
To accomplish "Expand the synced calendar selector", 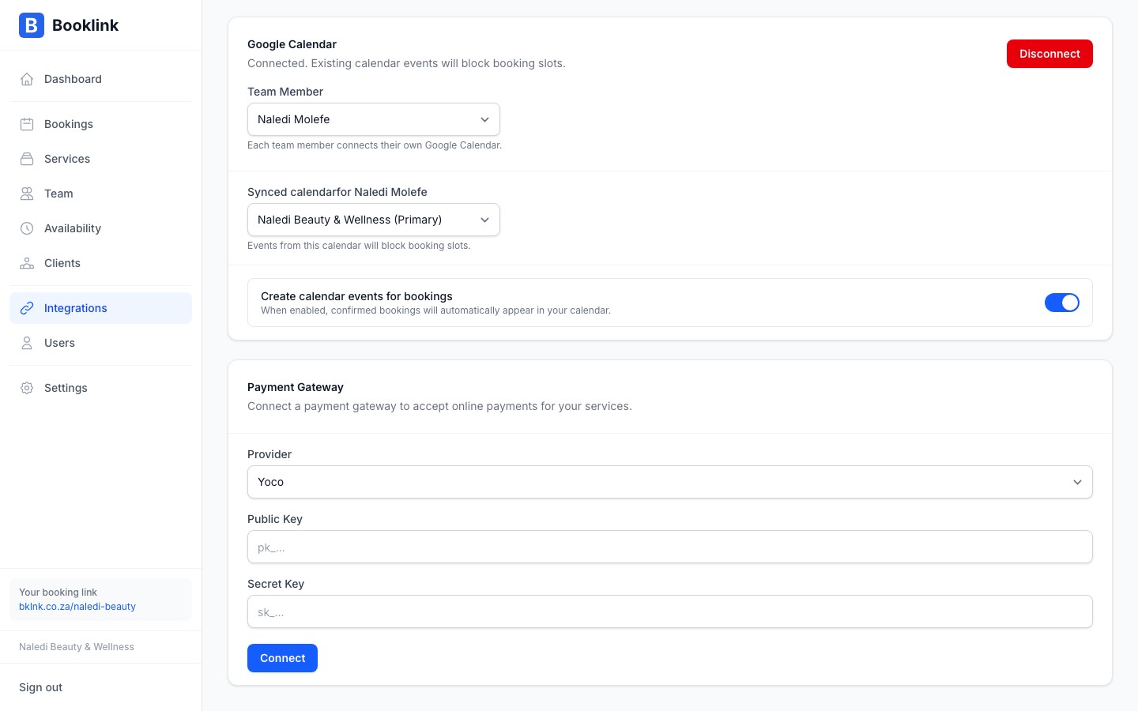I will [373, 220].
